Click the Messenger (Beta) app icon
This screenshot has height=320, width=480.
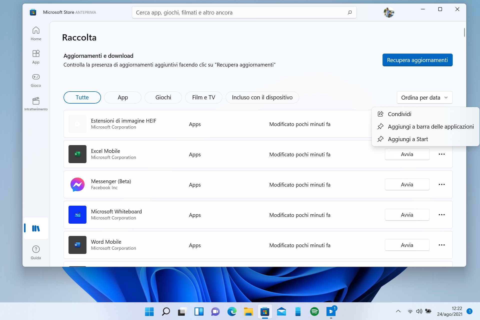[77, 184]
